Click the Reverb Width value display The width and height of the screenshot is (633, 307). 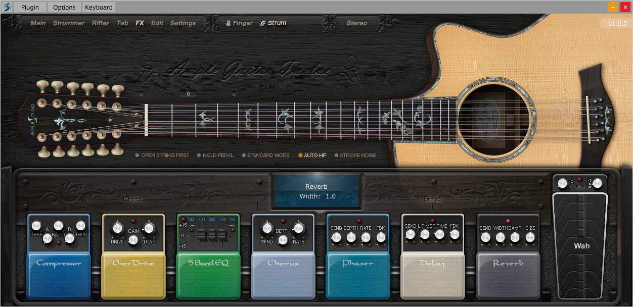[318, 196]
